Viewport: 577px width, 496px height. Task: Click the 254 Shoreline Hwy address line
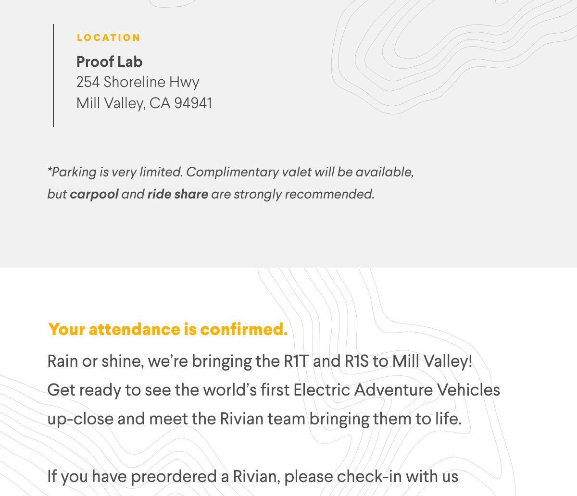click(x=138, y=82)
